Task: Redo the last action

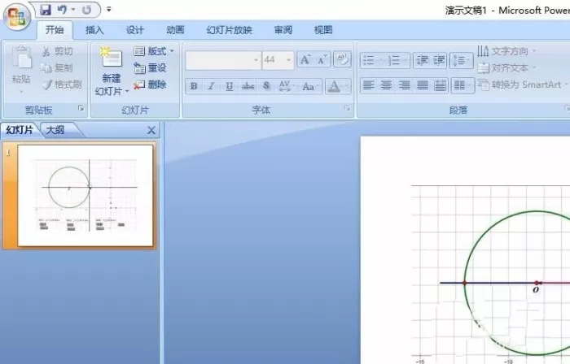Action: point(86,10)
